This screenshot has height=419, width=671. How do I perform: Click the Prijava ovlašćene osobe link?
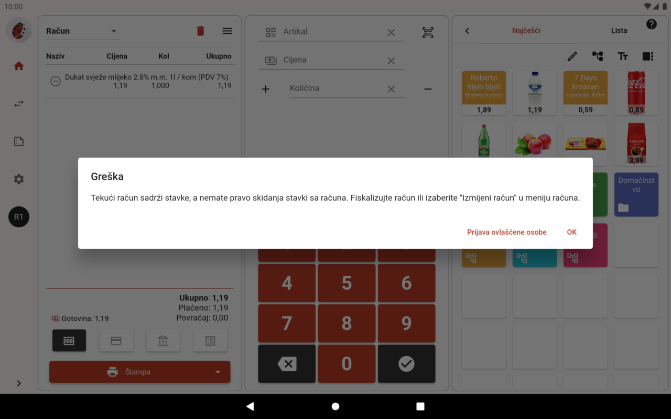pos(507,232)
